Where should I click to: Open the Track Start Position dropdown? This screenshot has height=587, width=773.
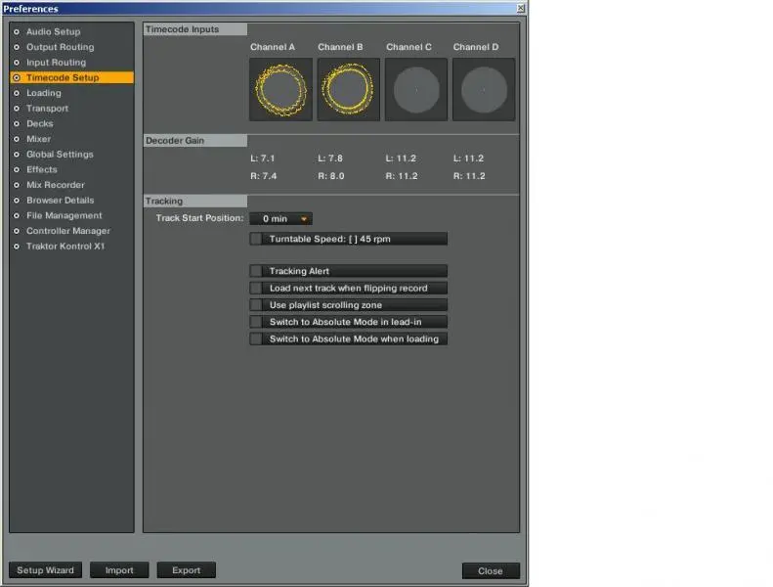coord(281,219)
